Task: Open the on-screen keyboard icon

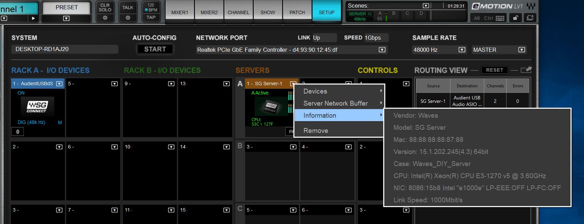Action: [500, 18]
